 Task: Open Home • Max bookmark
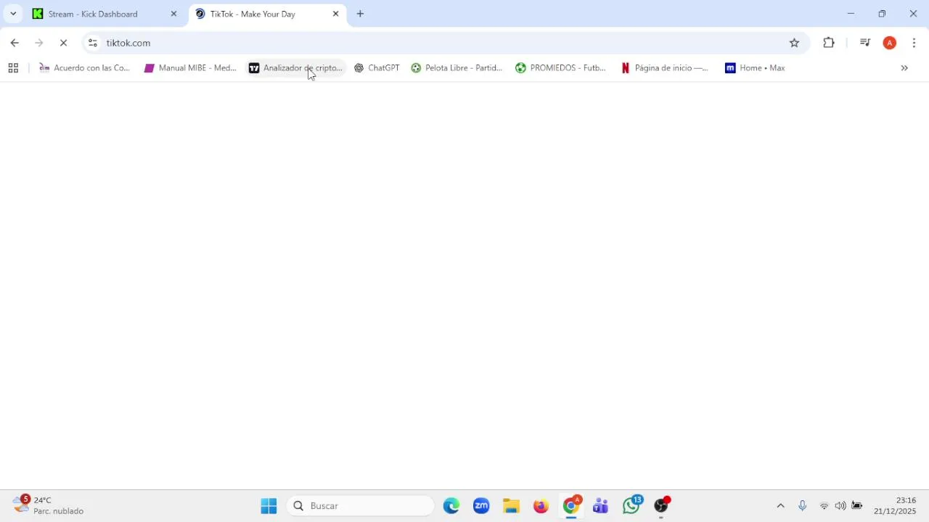[x=755, y=68]
